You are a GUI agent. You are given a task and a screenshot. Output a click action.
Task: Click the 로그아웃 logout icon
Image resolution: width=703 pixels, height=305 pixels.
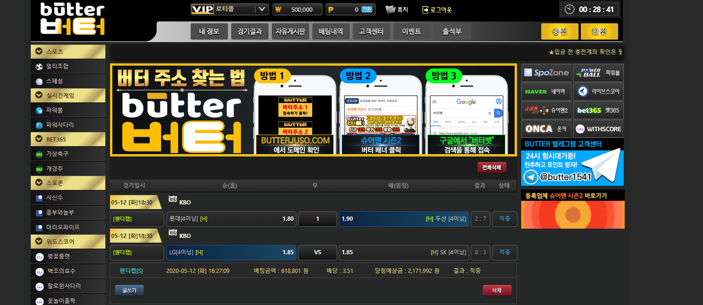(425, 10)
